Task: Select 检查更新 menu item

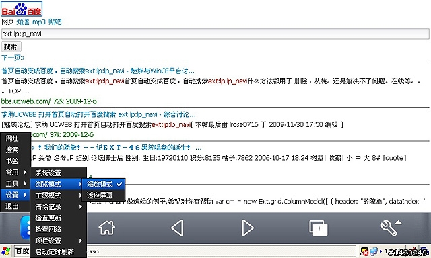Action: (x=59, y=218)
